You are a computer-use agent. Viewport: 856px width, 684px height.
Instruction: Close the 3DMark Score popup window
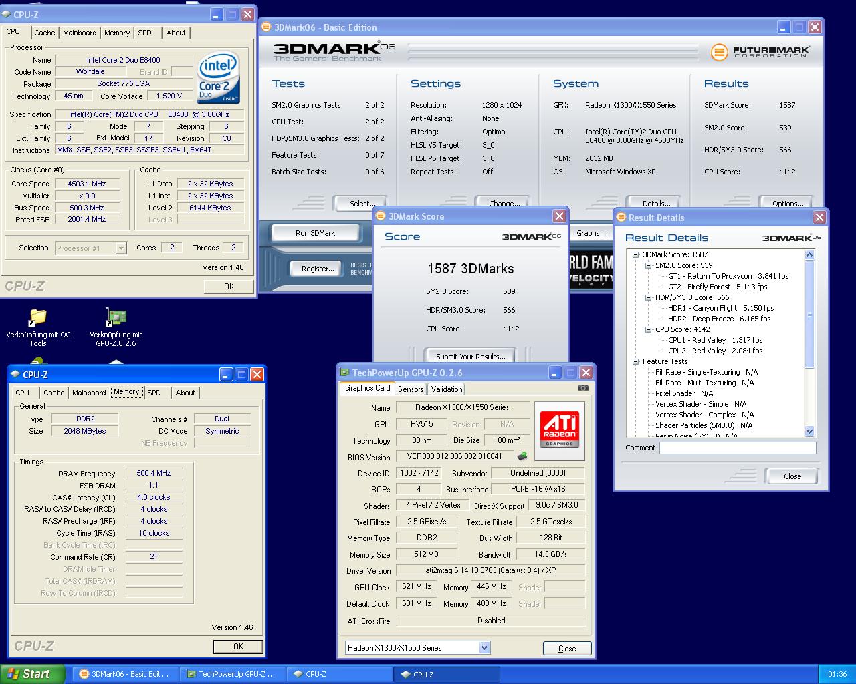click(560, 216)
